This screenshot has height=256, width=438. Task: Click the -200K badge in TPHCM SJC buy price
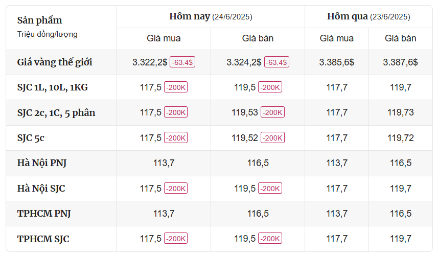[176, 239]
